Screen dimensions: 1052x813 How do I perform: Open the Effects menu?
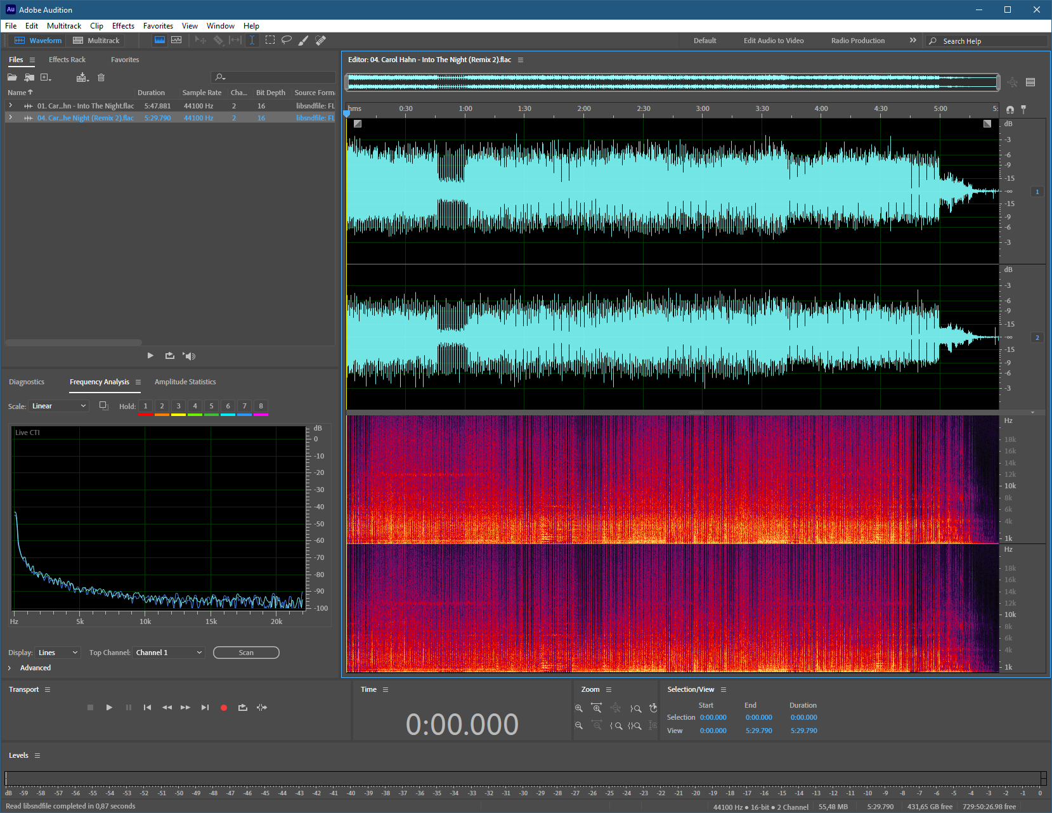point(123,26)
